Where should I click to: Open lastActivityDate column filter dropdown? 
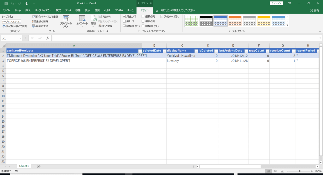point(246,51)
